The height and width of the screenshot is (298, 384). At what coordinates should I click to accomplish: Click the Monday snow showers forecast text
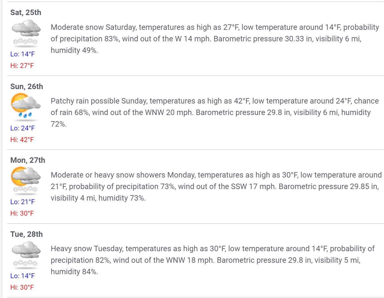coord(216,186)
